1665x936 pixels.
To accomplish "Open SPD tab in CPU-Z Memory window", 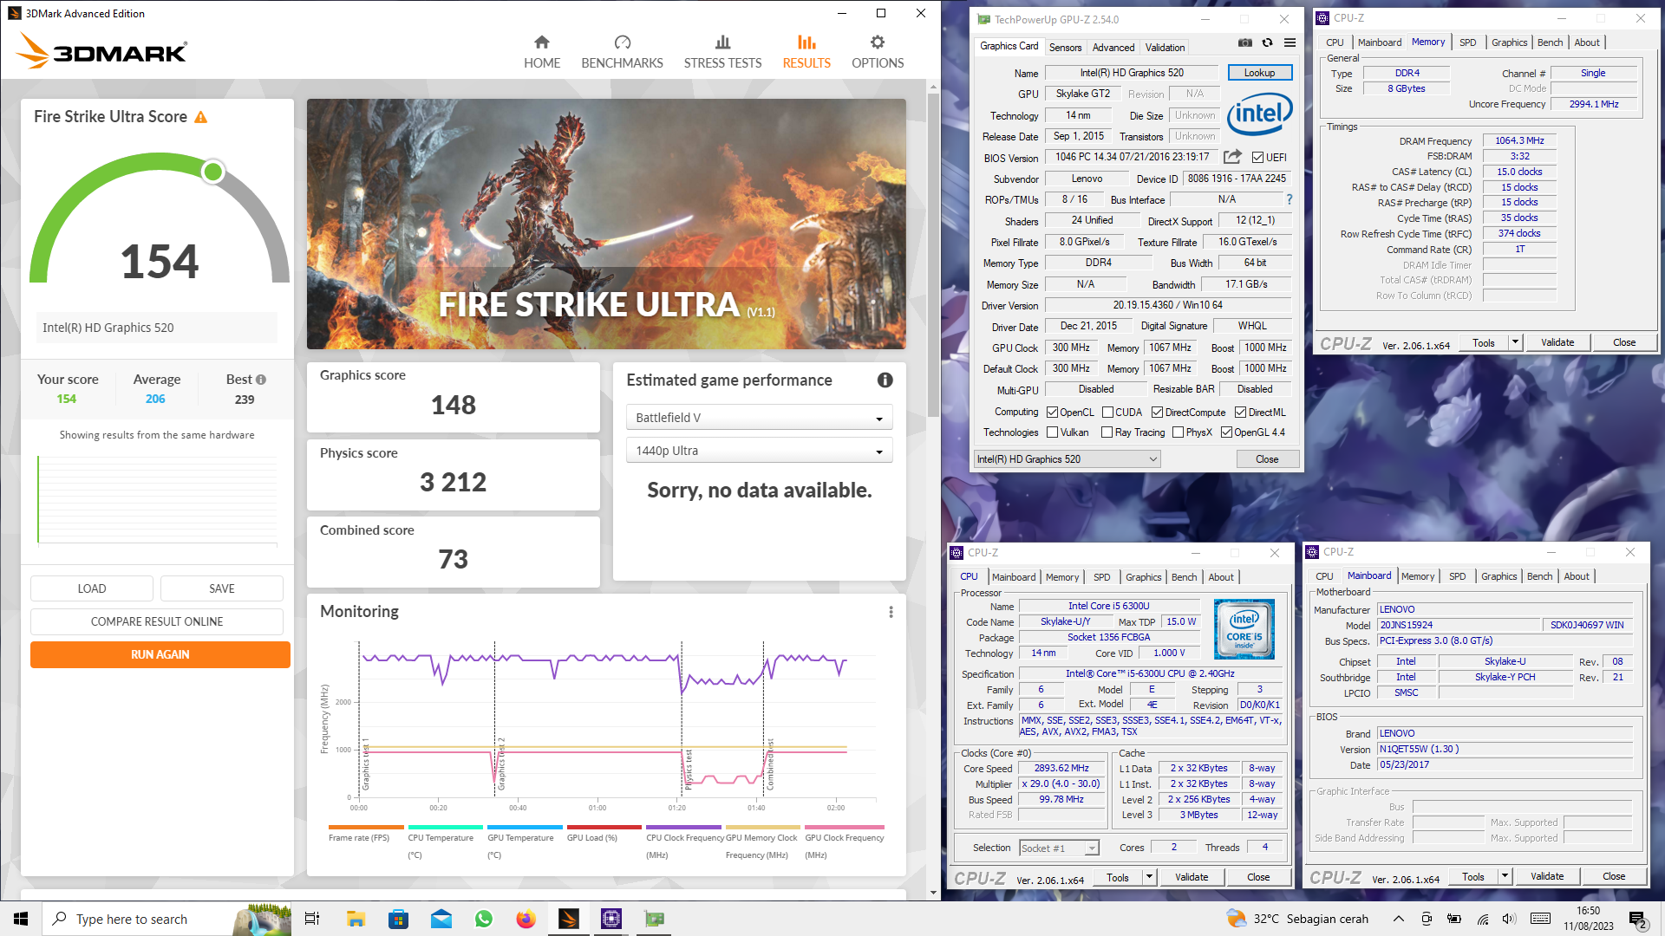I will point(1467,42).
